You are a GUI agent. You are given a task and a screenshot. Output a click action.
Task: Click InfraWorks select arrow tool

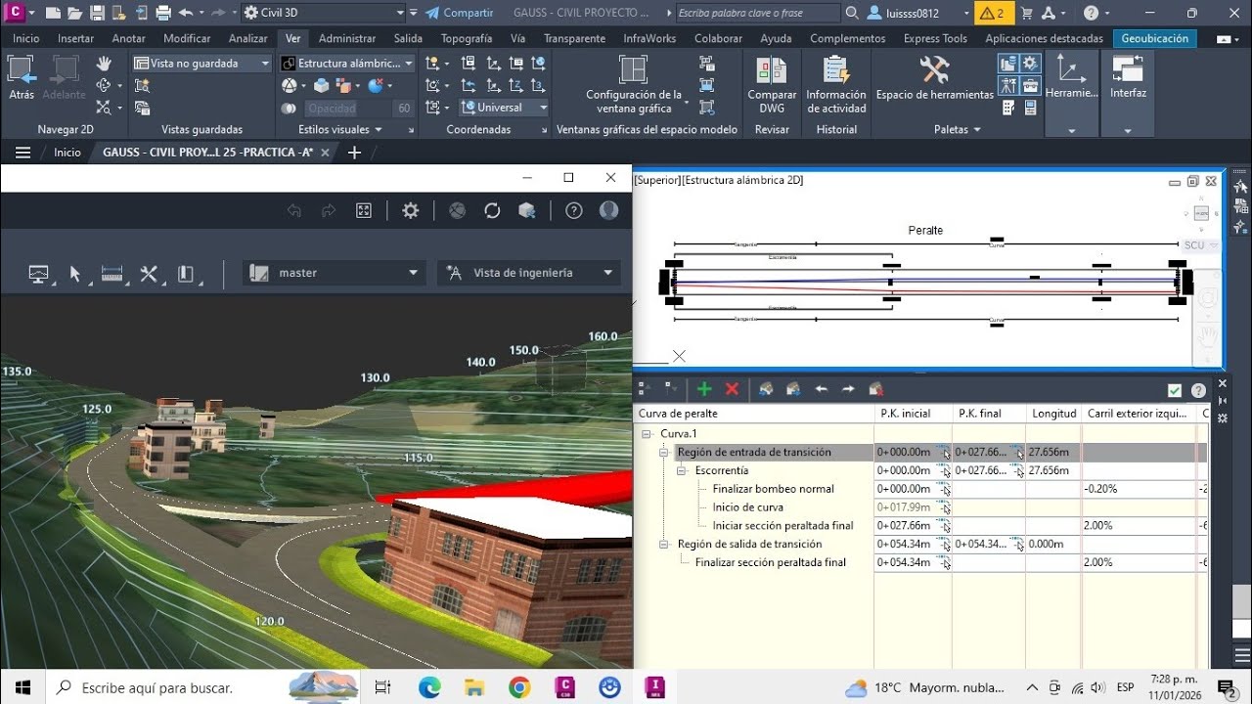click(x=75, y=274)
